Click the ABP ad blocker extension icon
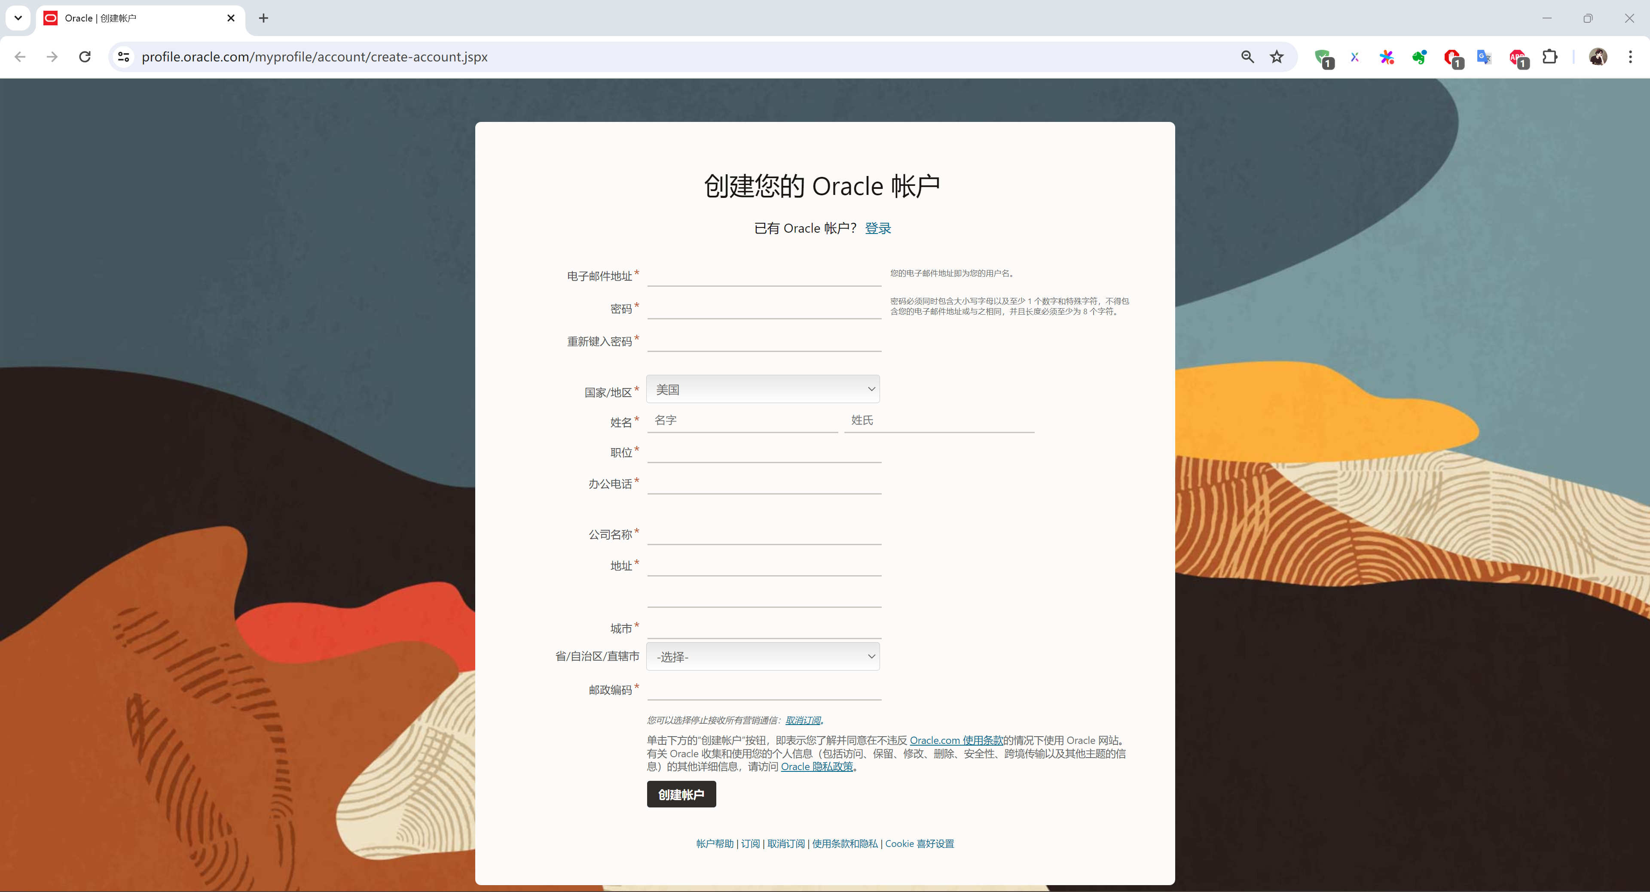 tap(1517, 58)
